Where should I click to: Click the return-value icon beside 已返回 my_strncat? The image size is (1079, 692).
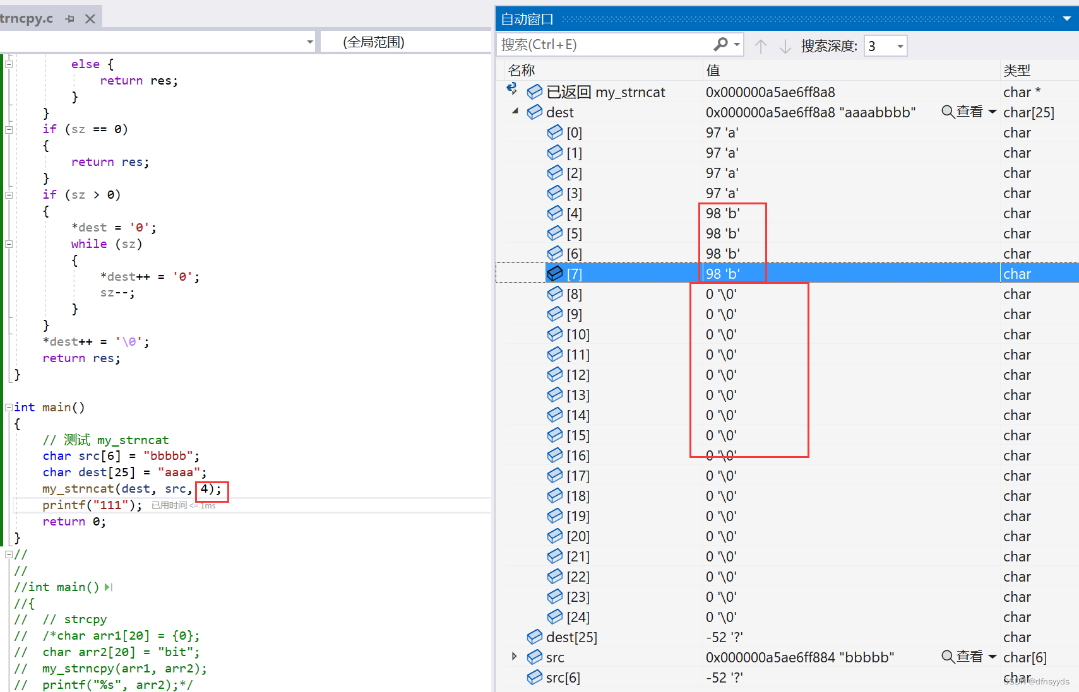(x=512, y=89)
